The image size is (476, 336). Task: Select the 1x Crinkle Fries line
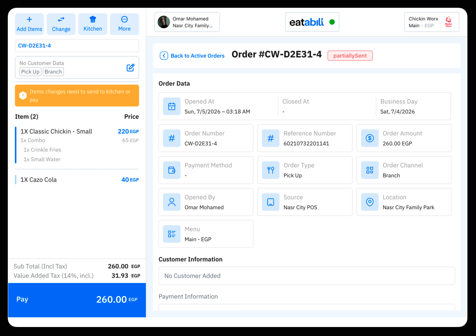point(42,150)
